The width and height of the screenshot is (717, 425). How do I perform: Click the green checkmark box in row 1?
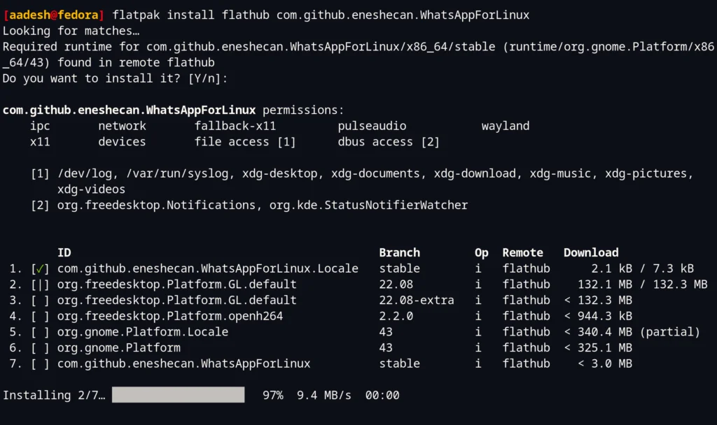click(x=40, y=269)
